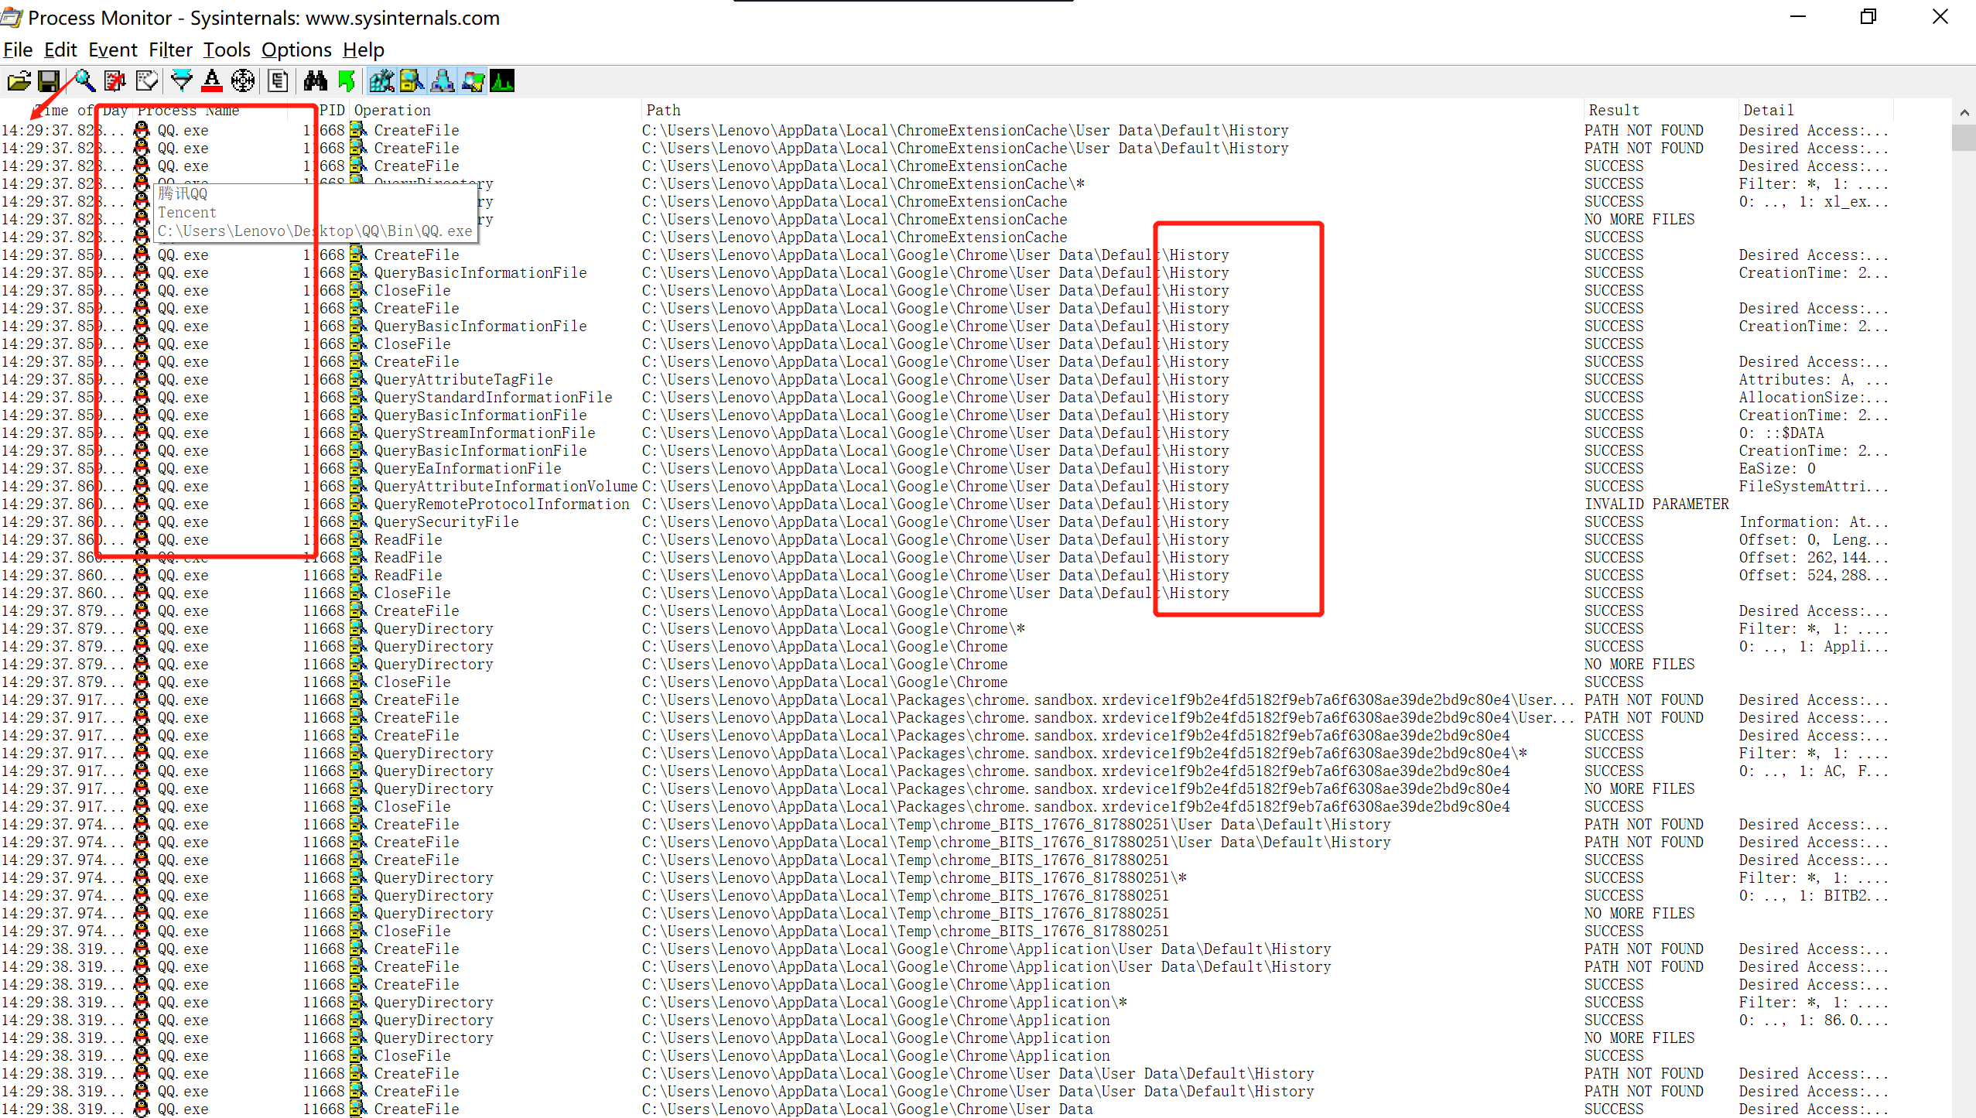Open the Highlight dialog via the red A icon

[212, 80]
